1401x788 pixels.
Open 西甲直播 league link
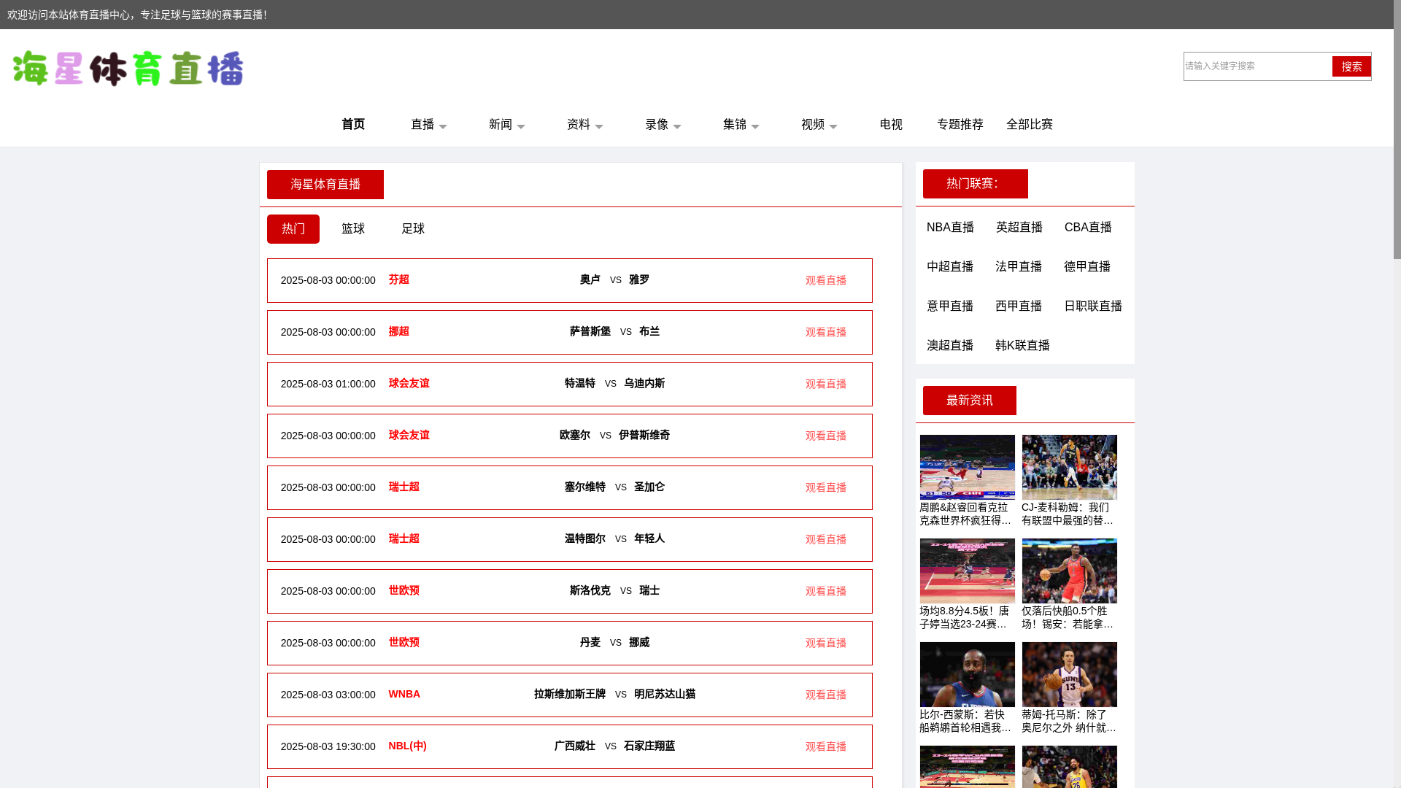1019,306
